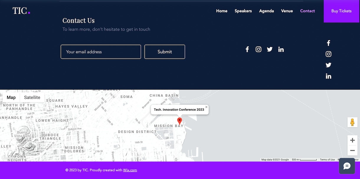Open Instagram icon beside the form
Image resolution: width=360 pixels, height=179 pixels.
click(x=258, y=49)
